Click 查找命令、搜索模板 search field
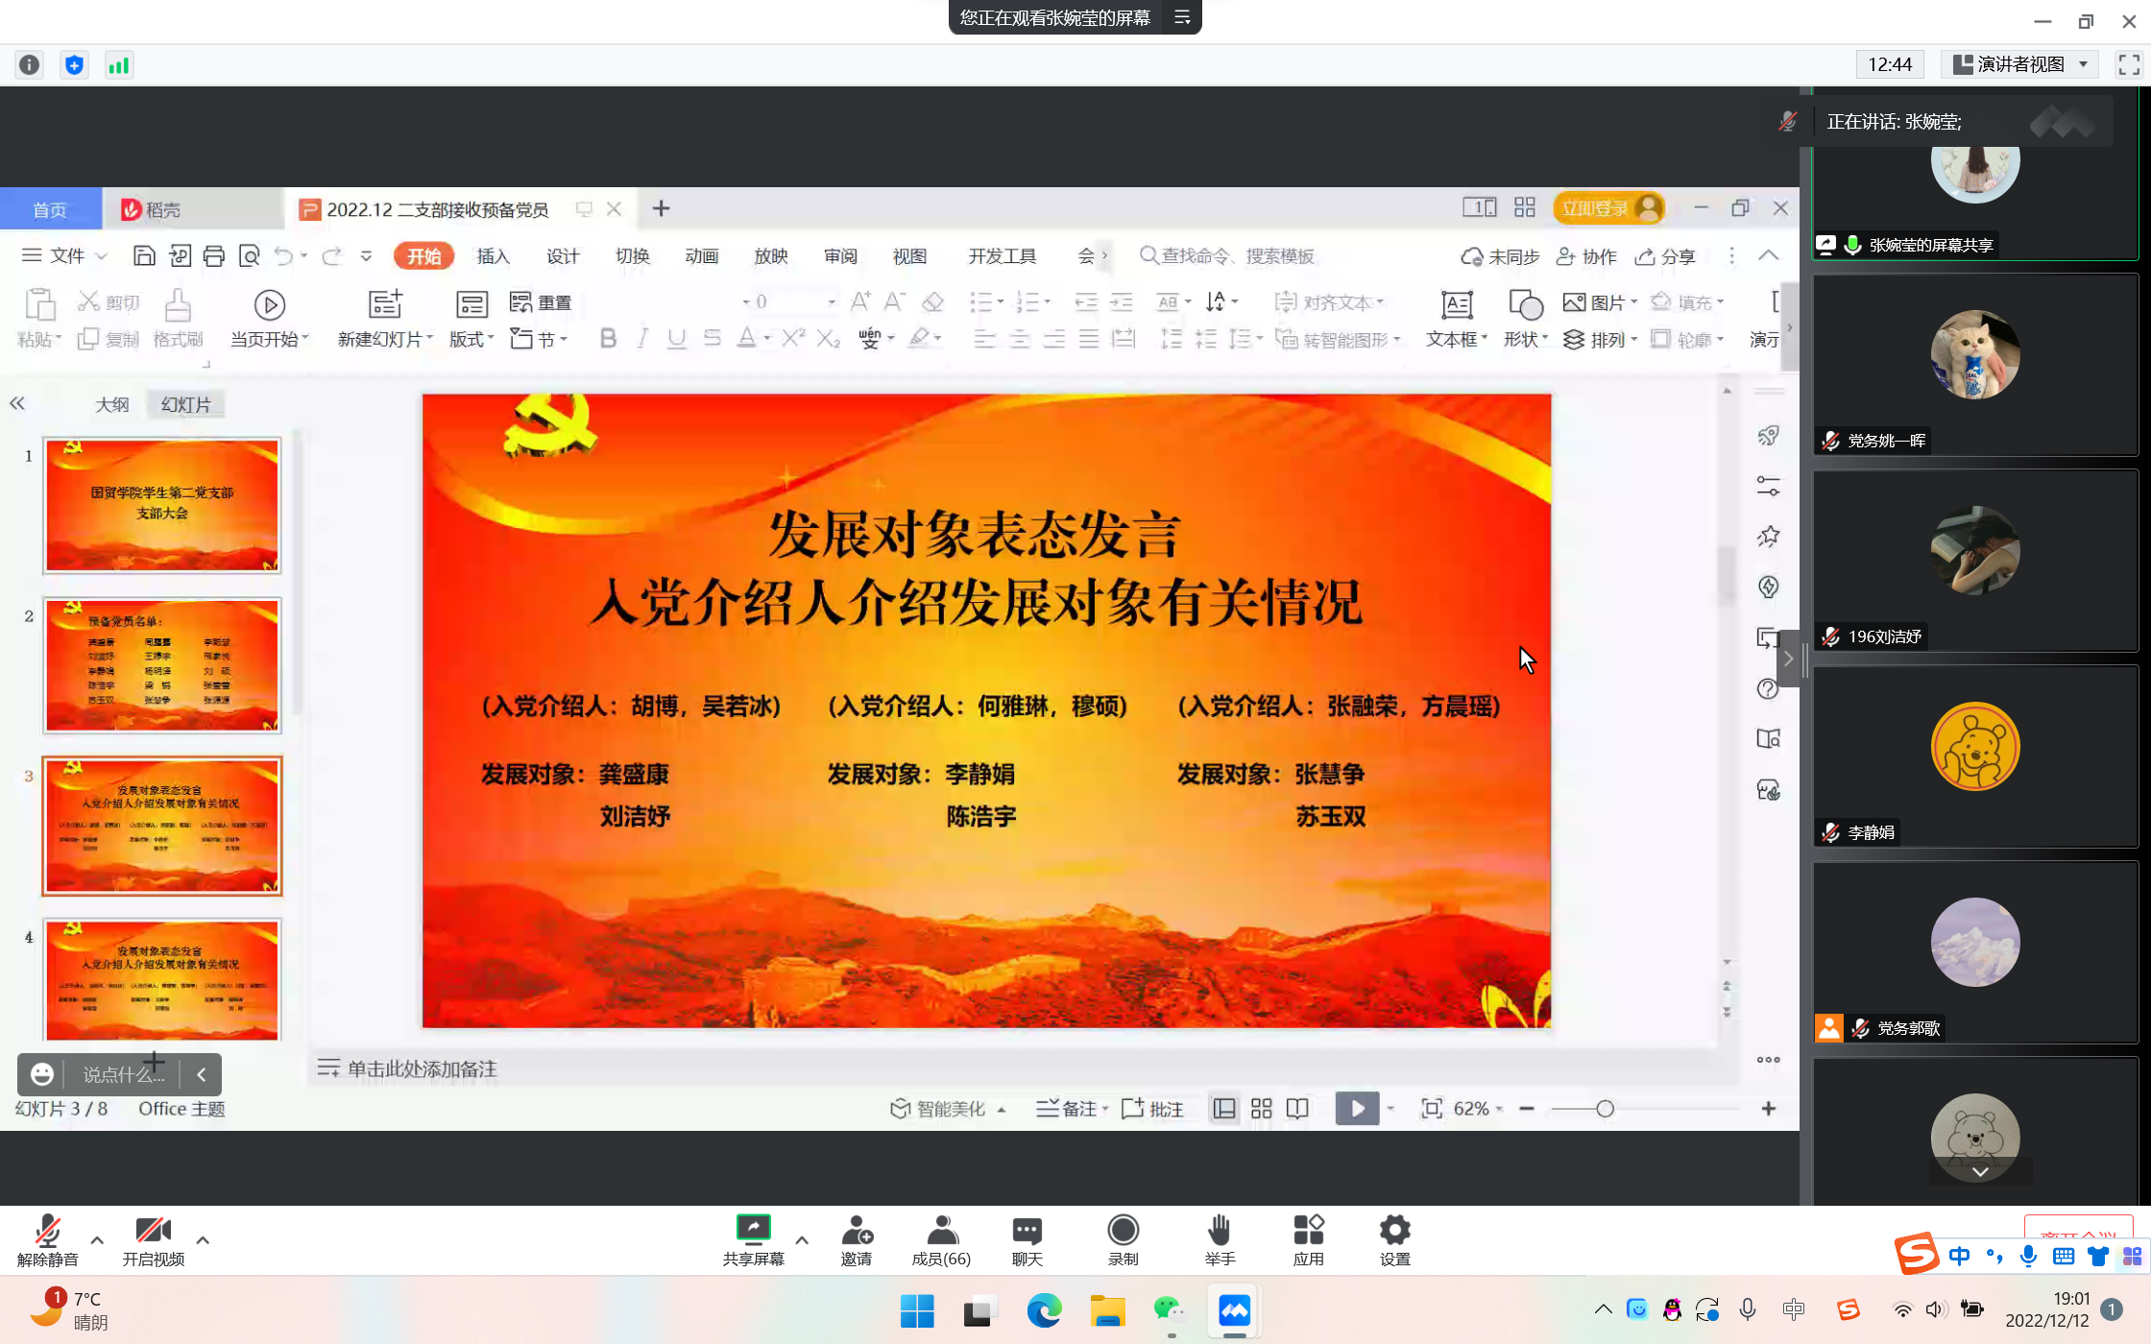 pos(1227,255)
